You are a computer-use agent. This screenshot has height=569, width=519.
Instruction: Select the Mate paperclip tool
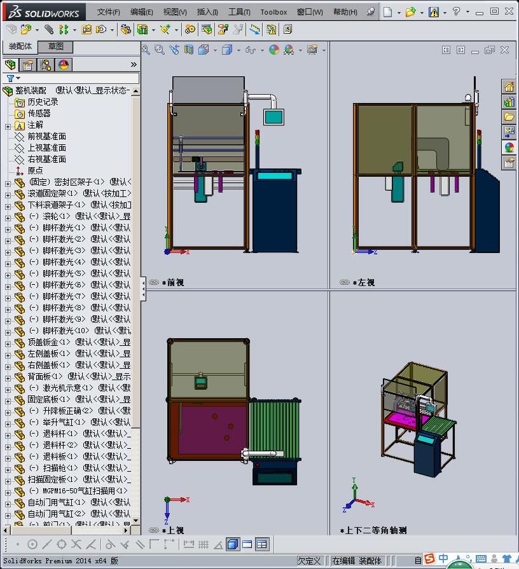[x=48, y=29]
